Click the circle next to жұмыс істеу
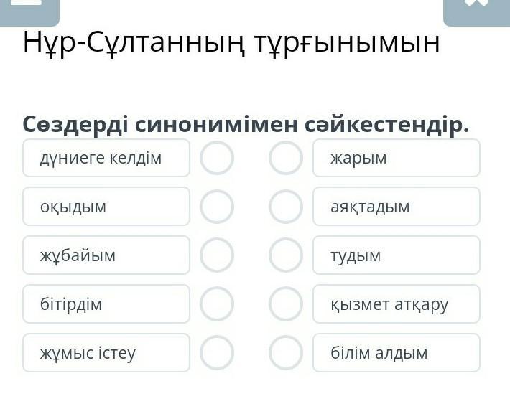510x414 pixels. (217, 353)
